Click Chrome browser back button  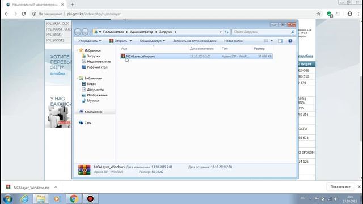(x=6, y=14)
